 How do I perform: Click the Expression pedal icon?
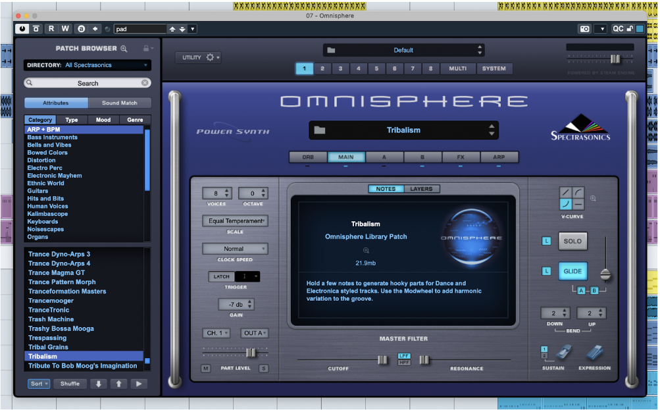point(595,354)
